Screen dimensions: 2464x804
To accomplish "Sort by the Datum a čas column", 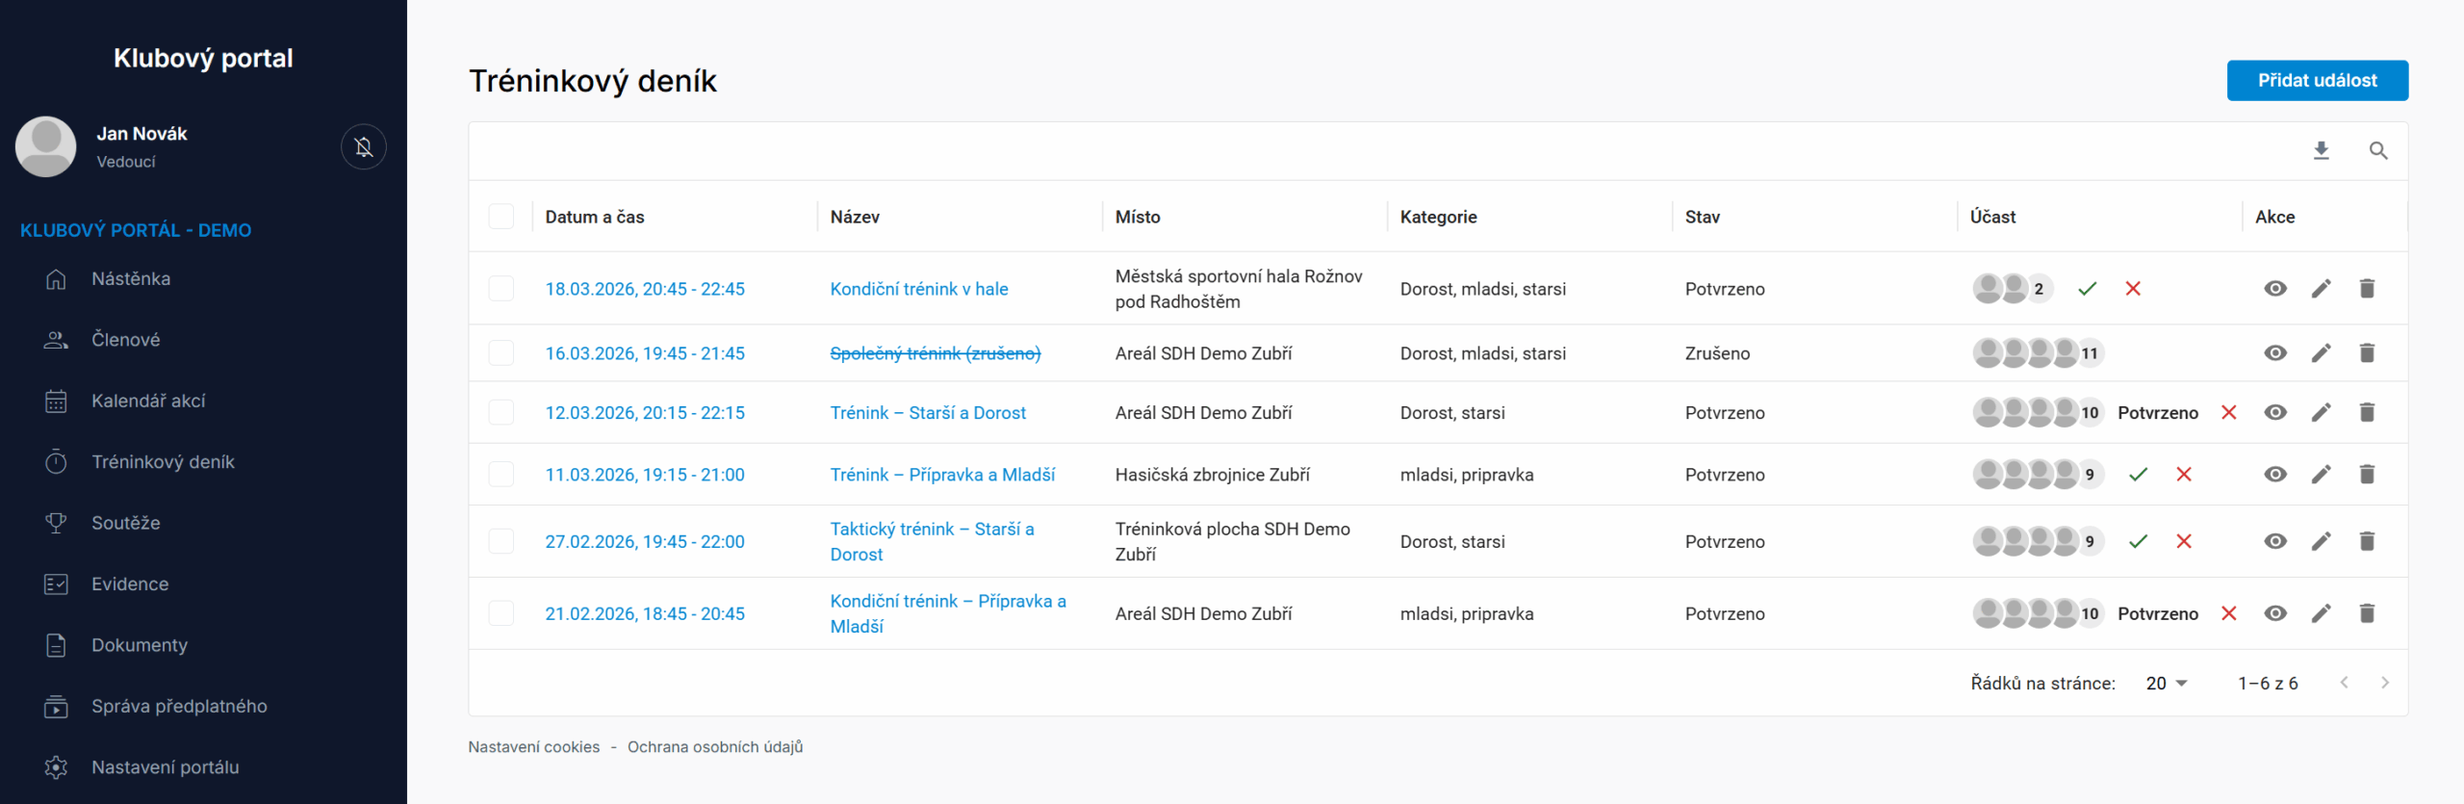I will [594, 217].
